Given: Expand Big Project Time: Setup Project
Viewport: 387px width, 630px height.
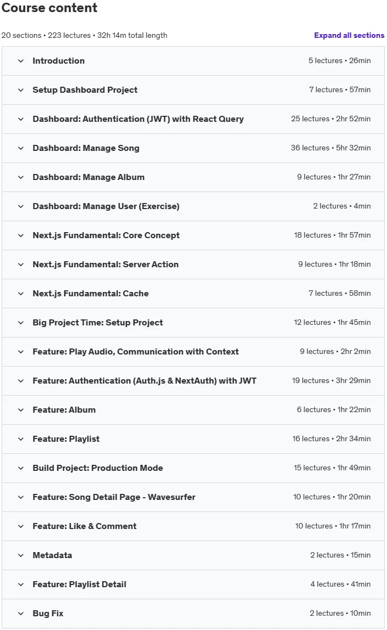Looking at the screenshot, I should [x=193, y=323].
